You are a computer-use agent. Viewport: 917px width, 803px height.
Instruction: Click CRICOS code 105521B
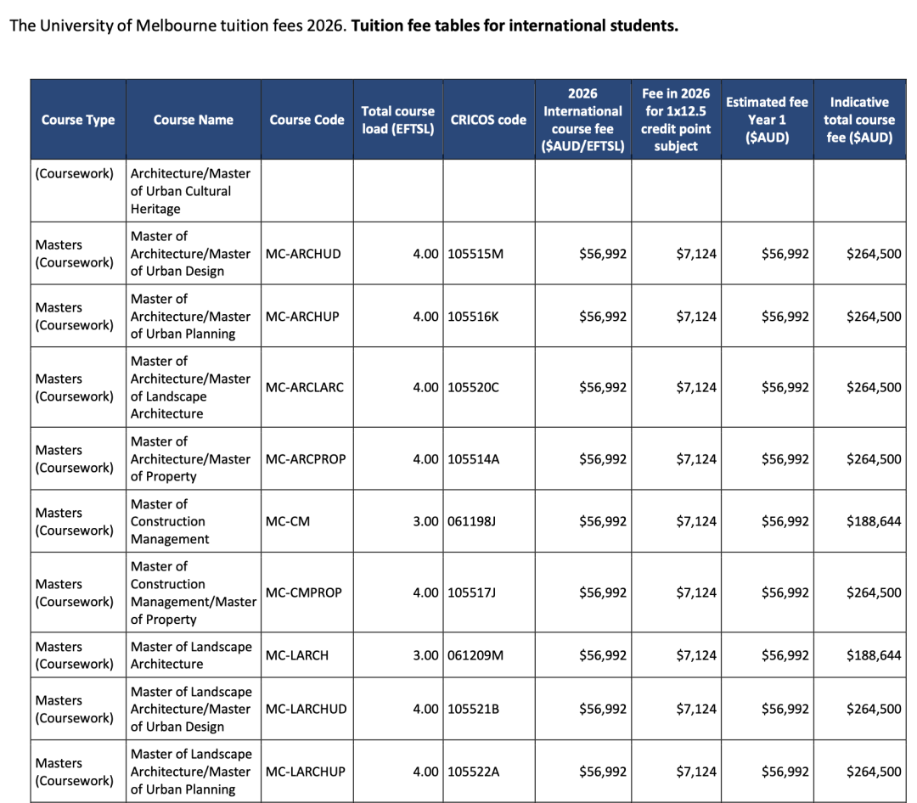[473, 709]
